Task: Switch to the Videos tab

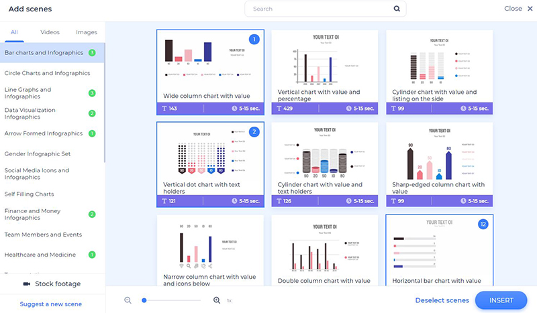Action: click(x=50, y=32)
